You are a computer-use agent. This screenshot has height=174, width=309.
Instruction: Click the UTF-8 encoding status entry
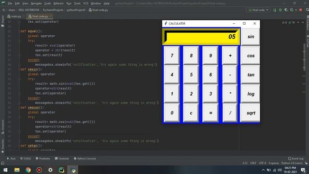click(x=262, y=163)
